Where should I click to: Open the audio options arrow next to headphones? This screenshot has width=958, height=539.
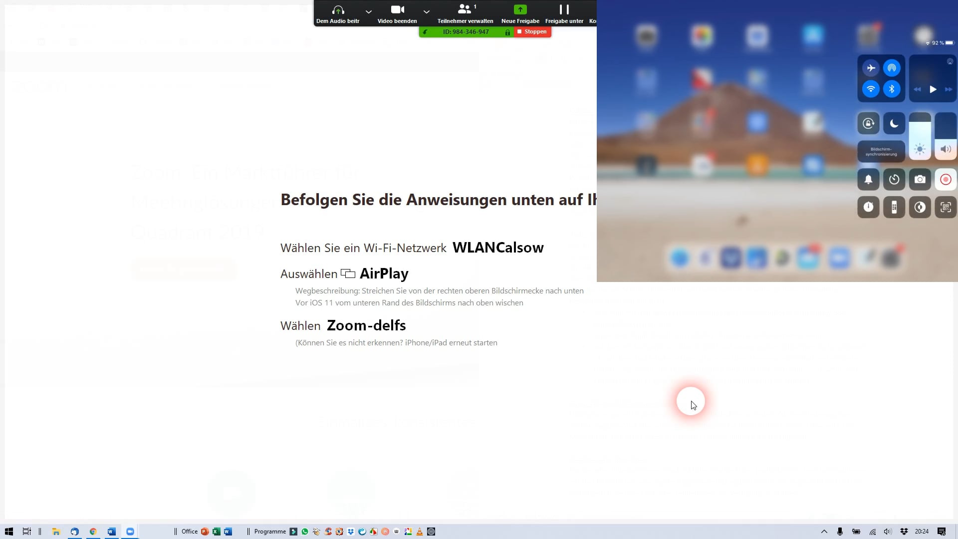click(x=368, y=11)
